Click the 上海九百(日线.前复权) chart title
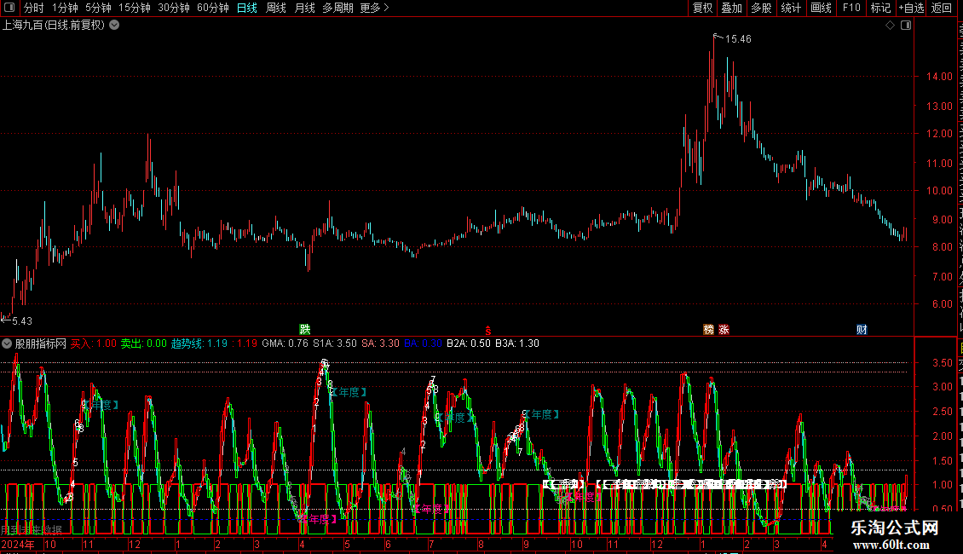 pyautogui.click(x=54, y=26)
